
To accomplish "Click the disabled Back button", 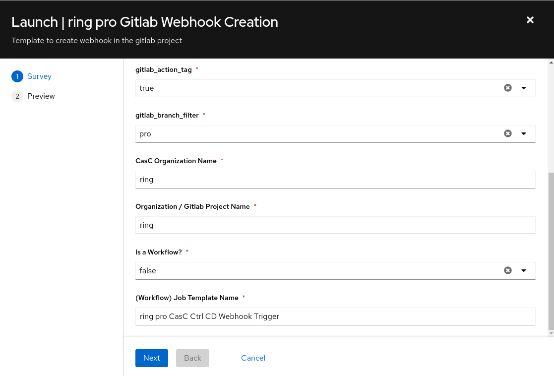I will (x=192, y=358).
